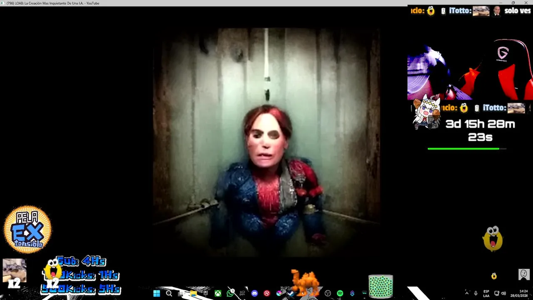
Task: Click the LOAB video playing in center
Action: click(266, 142)
